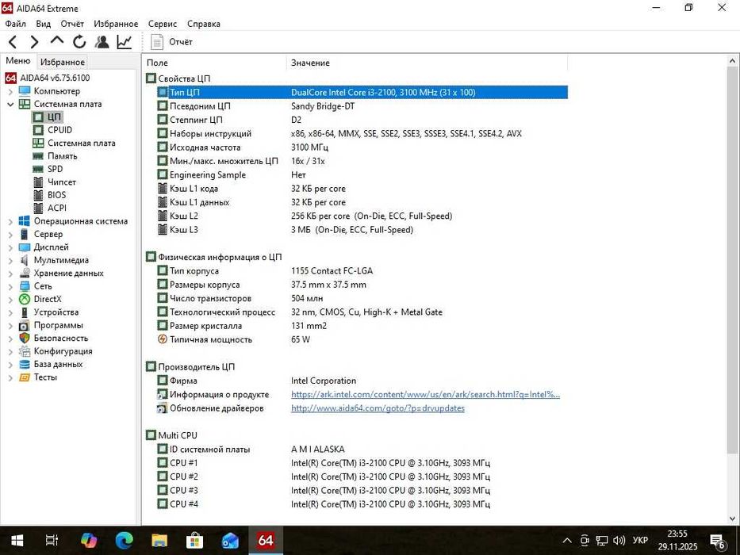The height and width of the screenshot is (555, 740).
Task: Click the Дисплей icon in the tree
Action: 25,247
